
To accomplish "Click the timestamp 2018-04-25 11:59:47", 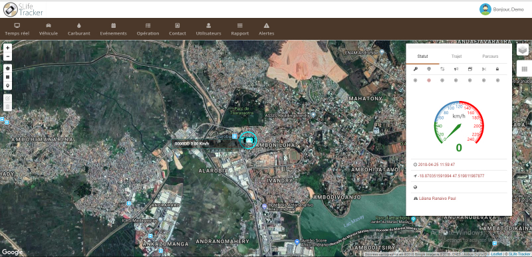I will click(436, 165).
